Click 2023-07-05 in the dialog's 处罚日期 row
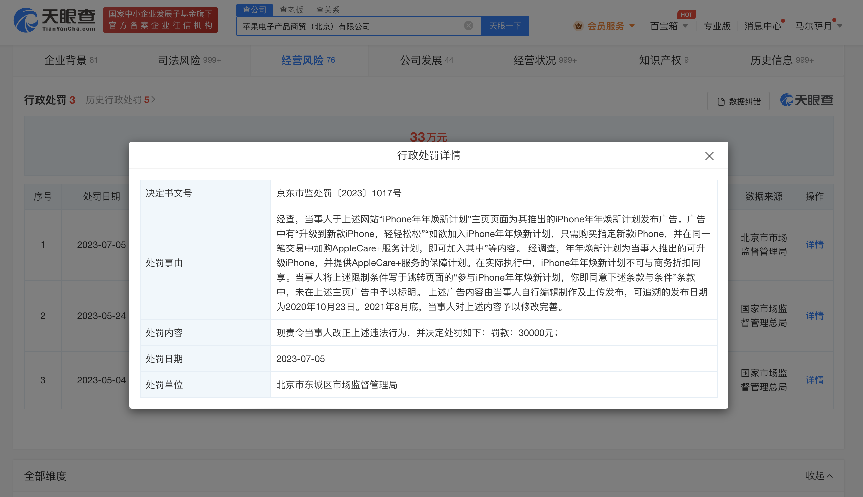This screenshot has width=863, height=497. click(x=300, y=359)
